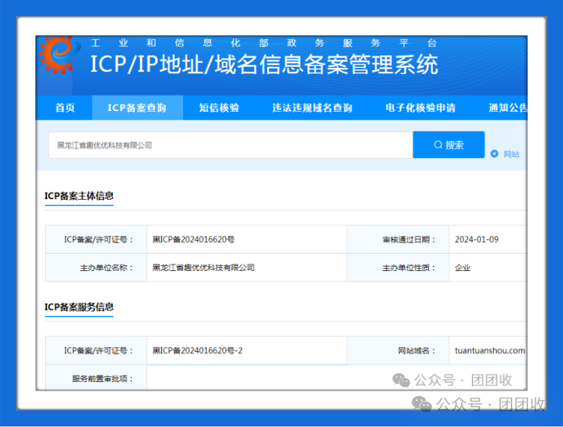Focus the company name search field
The image size is (563, 427).
tap(231, 145)
